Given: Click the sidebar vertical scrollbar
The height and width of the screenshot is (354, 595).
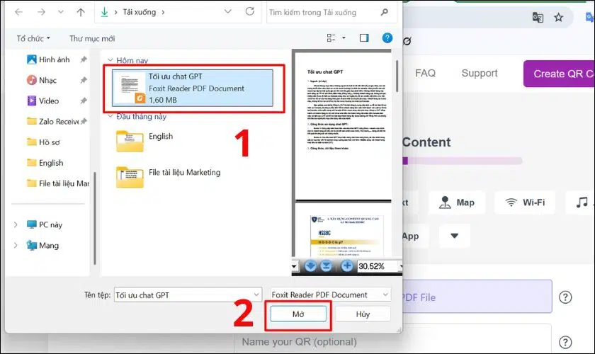Looking at the screenshot, I should pyautogui.click(x=94, y=218).
